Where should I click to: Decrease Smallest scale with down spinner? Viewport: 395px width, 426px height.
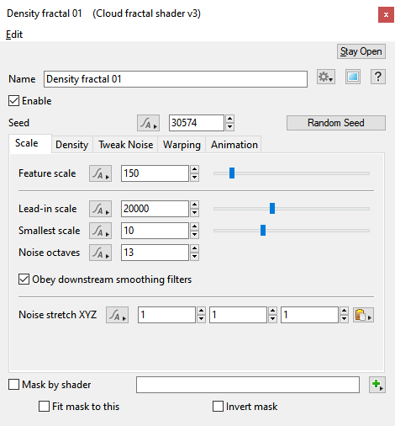pos(194,235)
